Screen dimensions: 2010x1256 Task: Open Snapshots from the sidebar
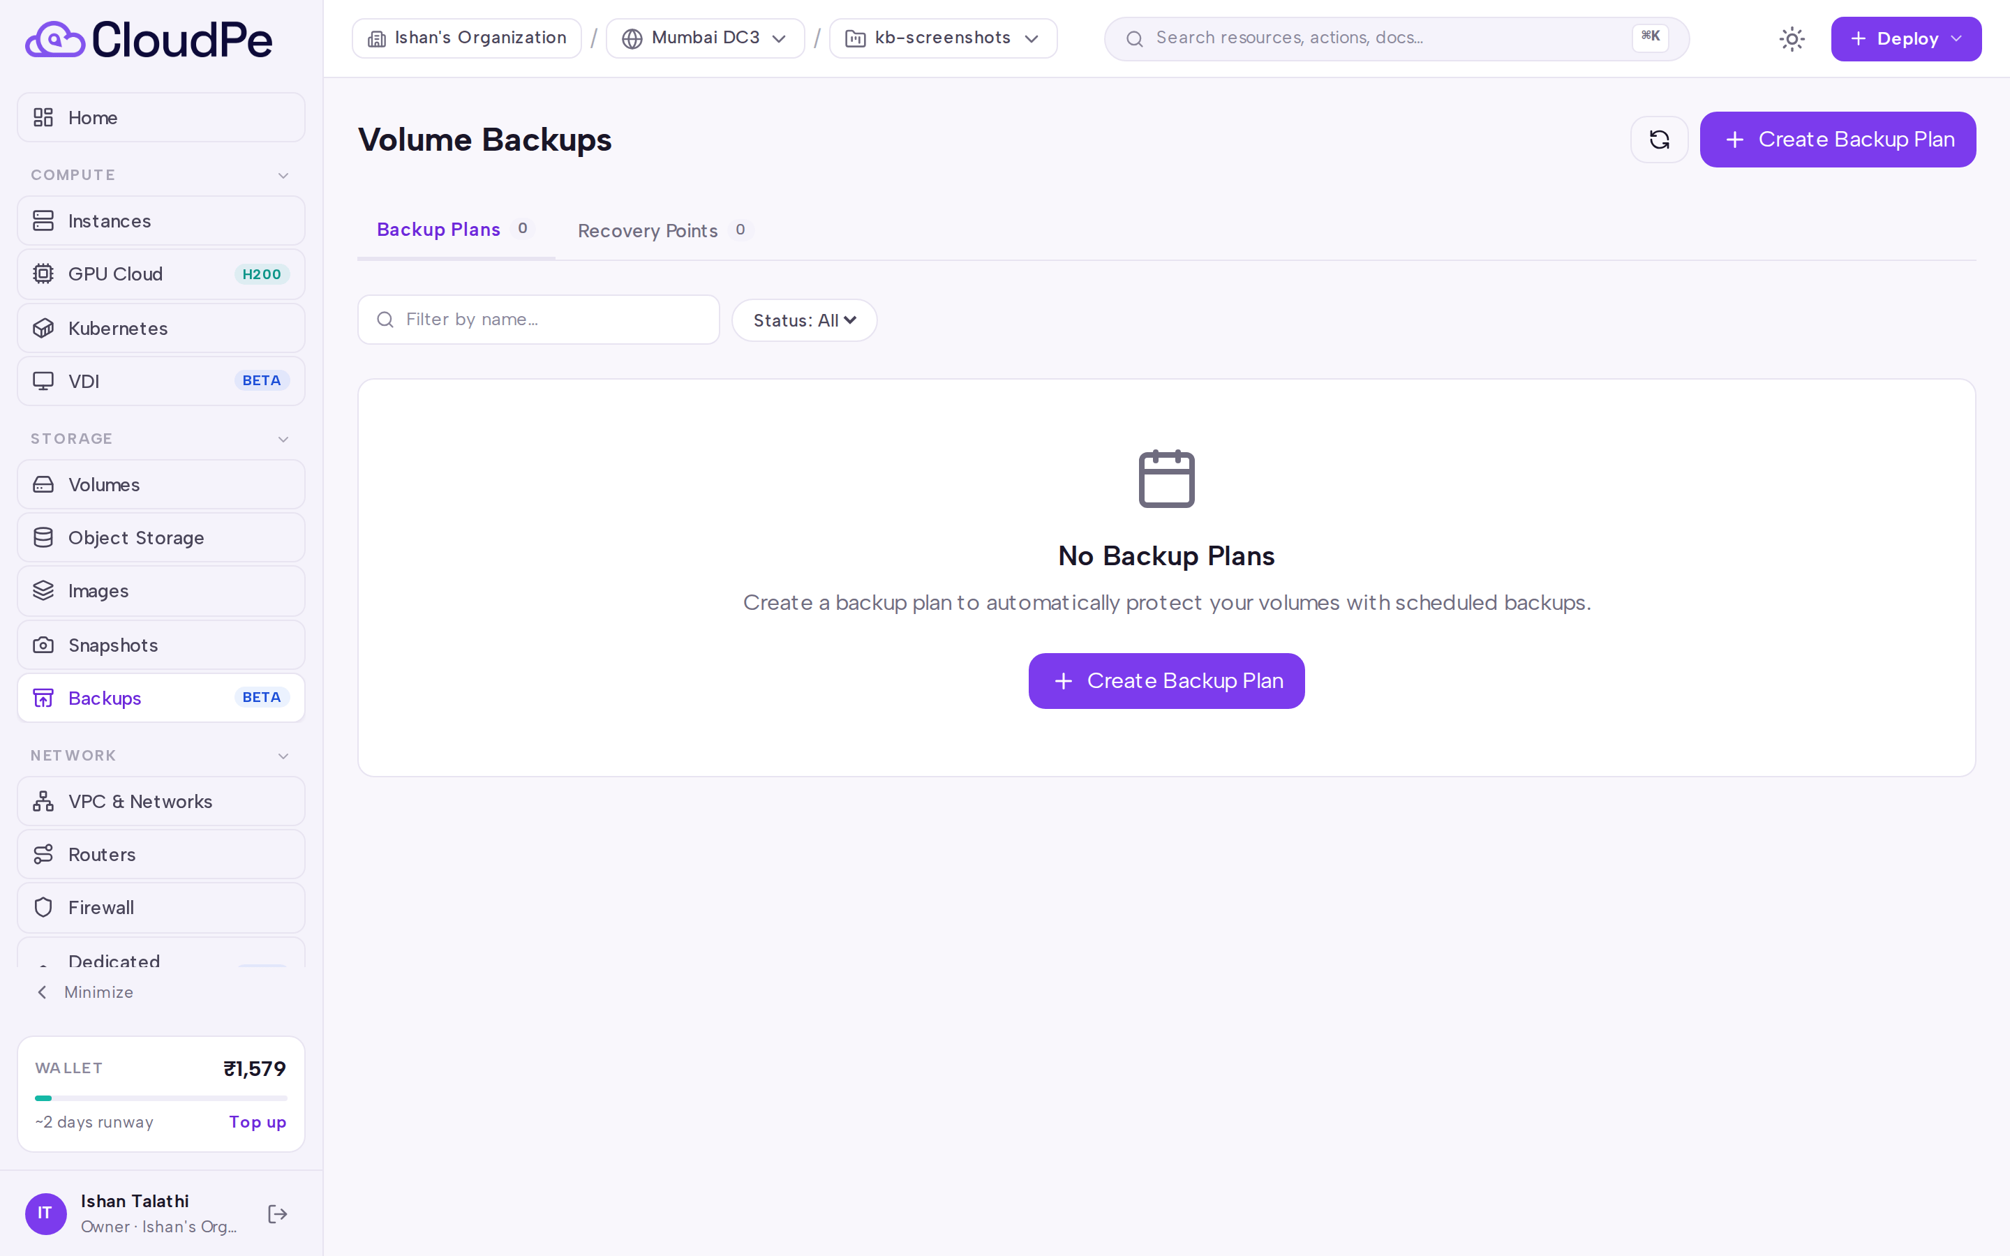coord(161,645)
